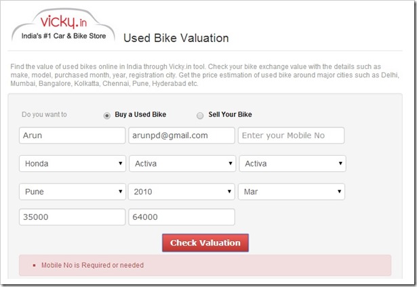Click the field showing 64000

coord(181,217)
